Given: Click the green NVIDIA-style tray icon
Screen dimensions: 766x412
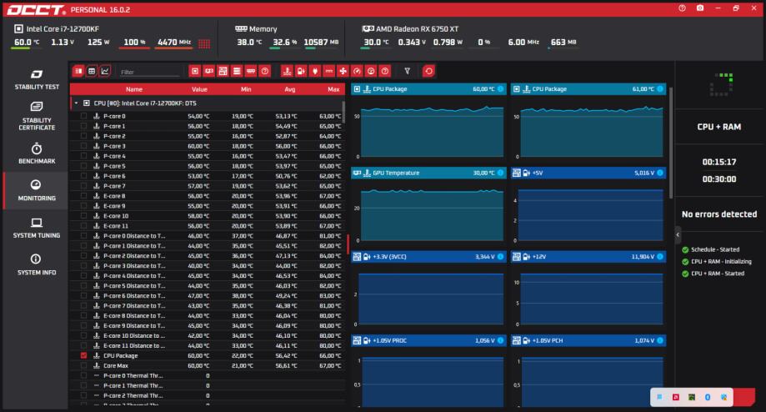Looking at the screenshot, I should point(691,397).
